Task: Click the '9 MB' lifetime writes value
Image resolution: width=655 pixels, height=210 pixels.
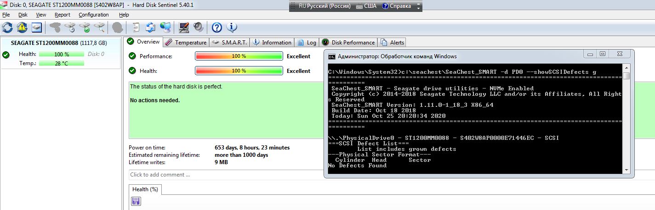Action: coord(221,162)
